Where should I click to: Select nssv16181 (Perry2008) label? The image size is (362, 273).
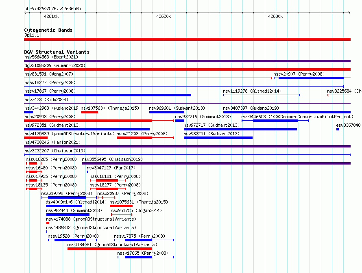(x=115, y=176)
